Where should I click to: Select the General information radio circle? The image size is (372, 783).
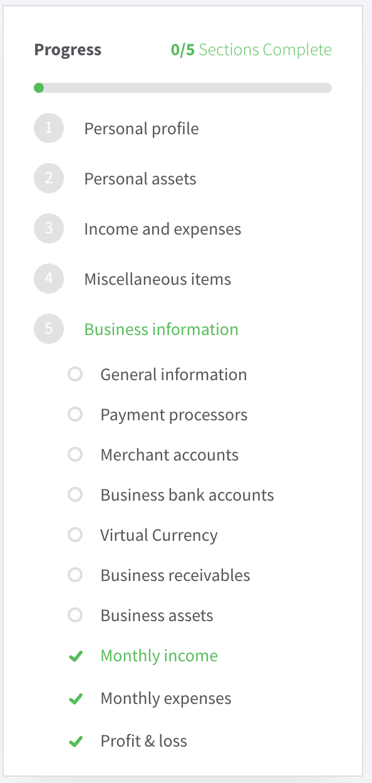[75, 375]
